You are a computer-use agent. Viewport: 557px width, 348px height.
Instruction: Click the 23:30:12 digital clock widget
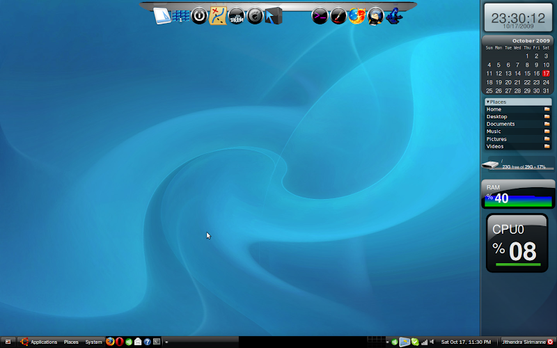coord(518,18)
